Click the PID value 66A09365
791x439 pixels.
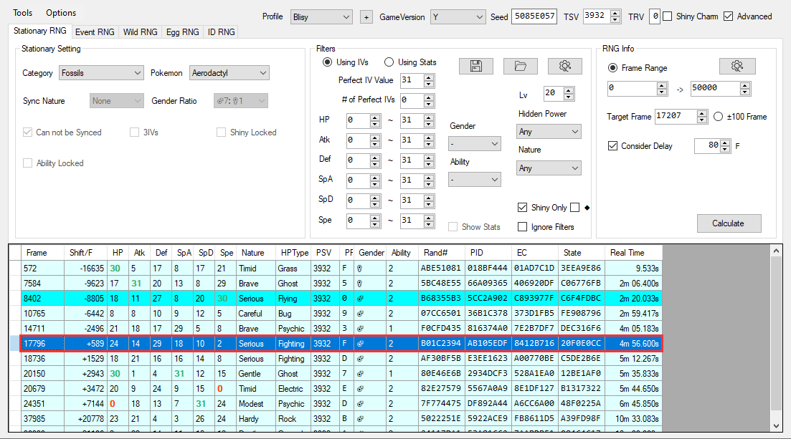point(488,284)
